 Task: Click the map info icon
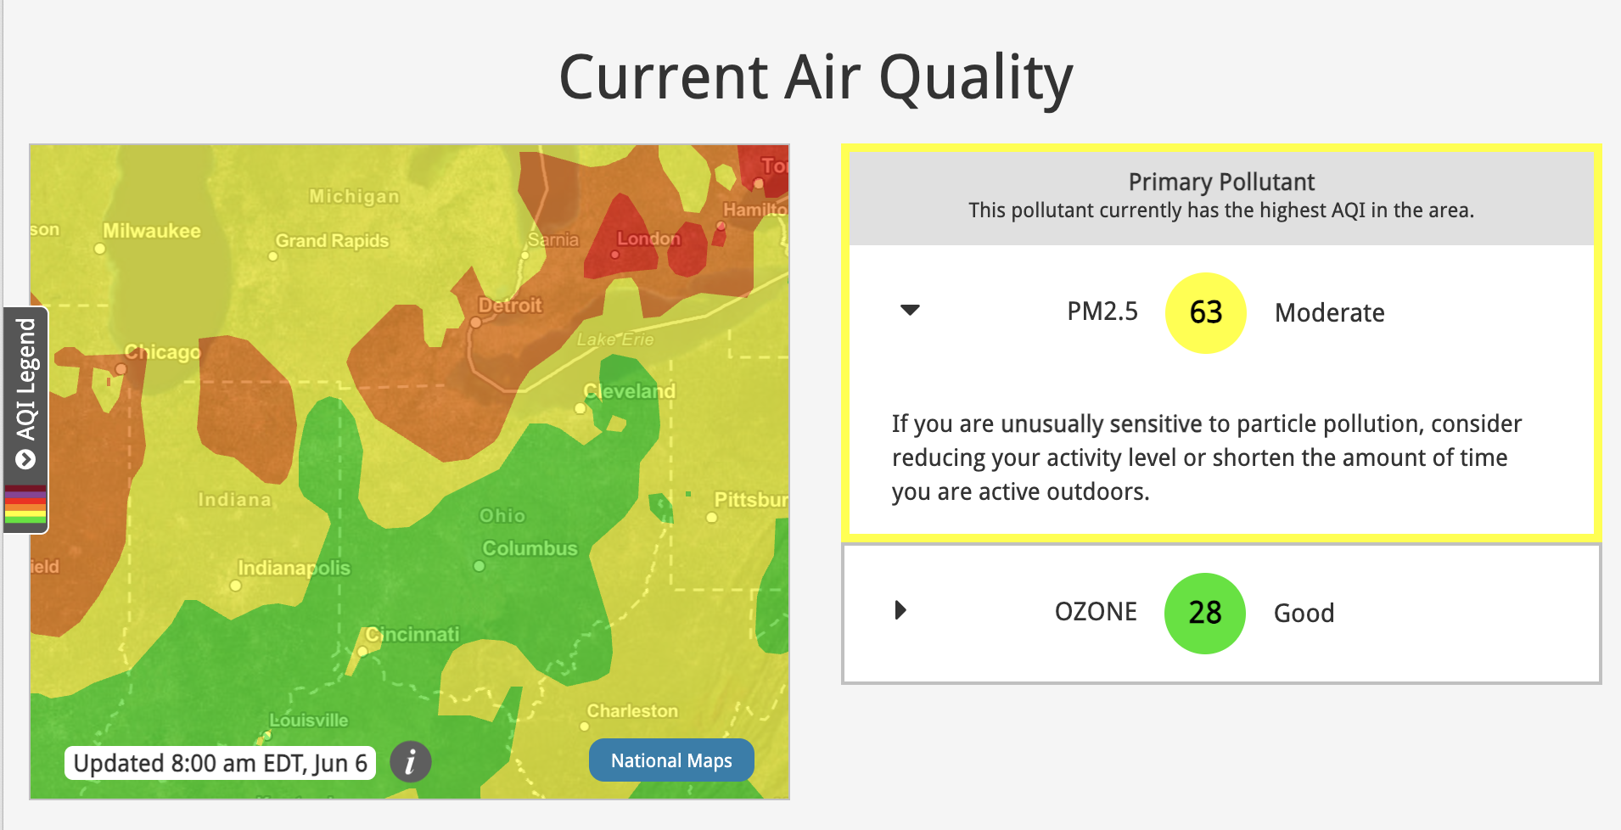411,761
